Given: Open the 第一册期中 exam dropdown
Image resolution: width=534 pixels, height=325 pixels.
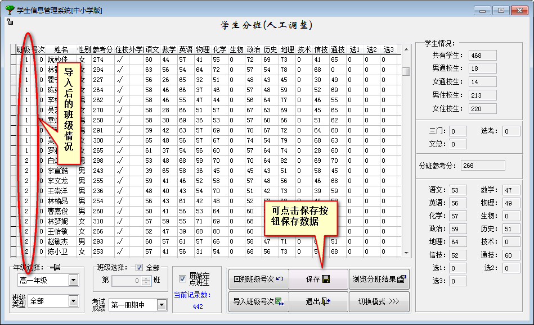Looking at the screenshot, I should 161,305.
